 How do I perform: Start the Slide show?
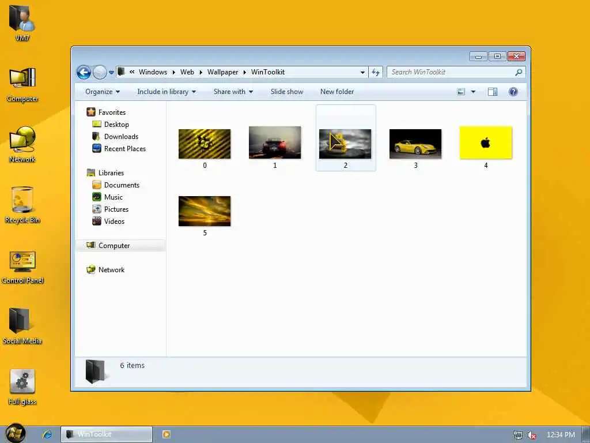(287, 92)
